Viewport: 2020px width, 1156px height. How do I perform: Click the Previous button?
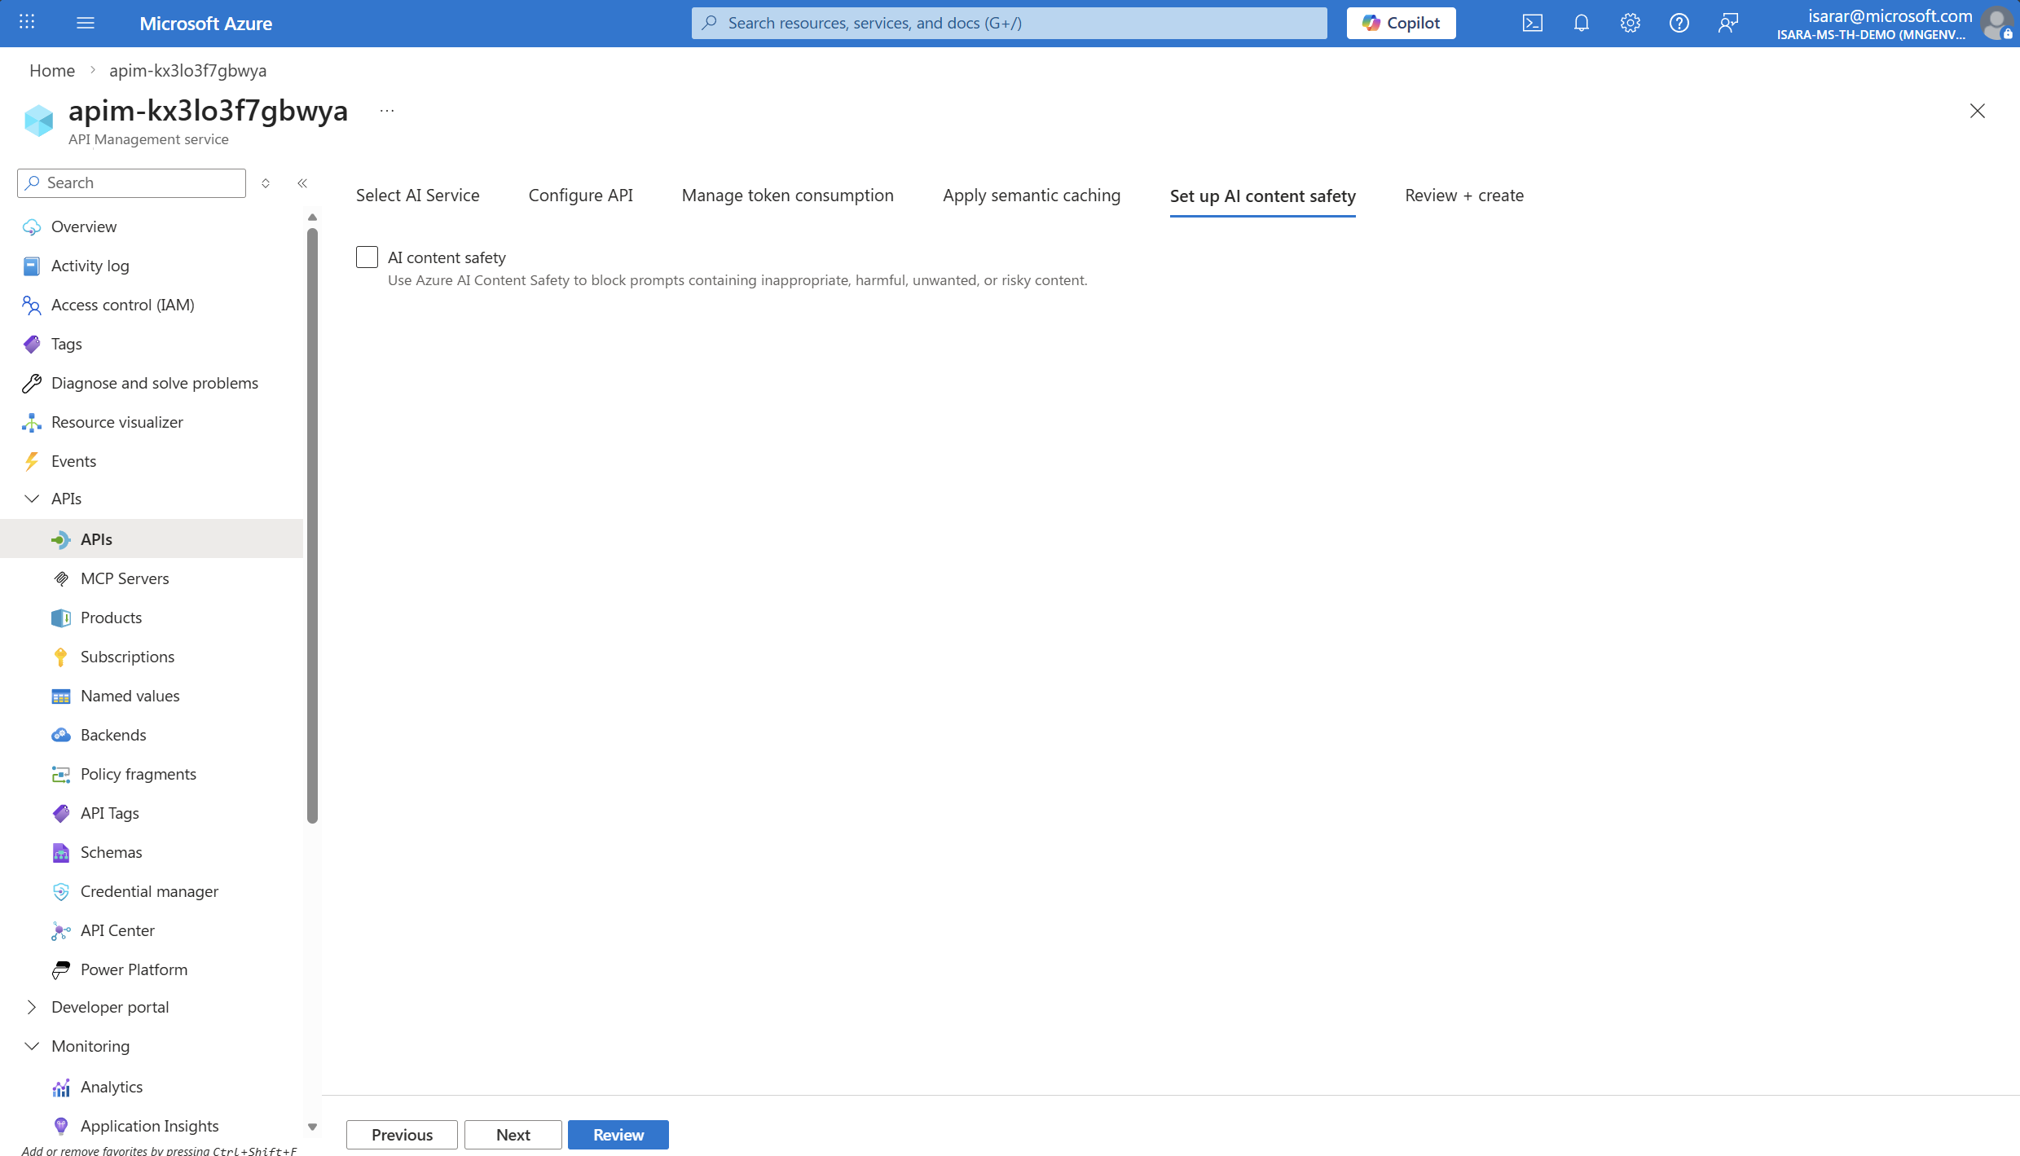tap(402, 1135)
